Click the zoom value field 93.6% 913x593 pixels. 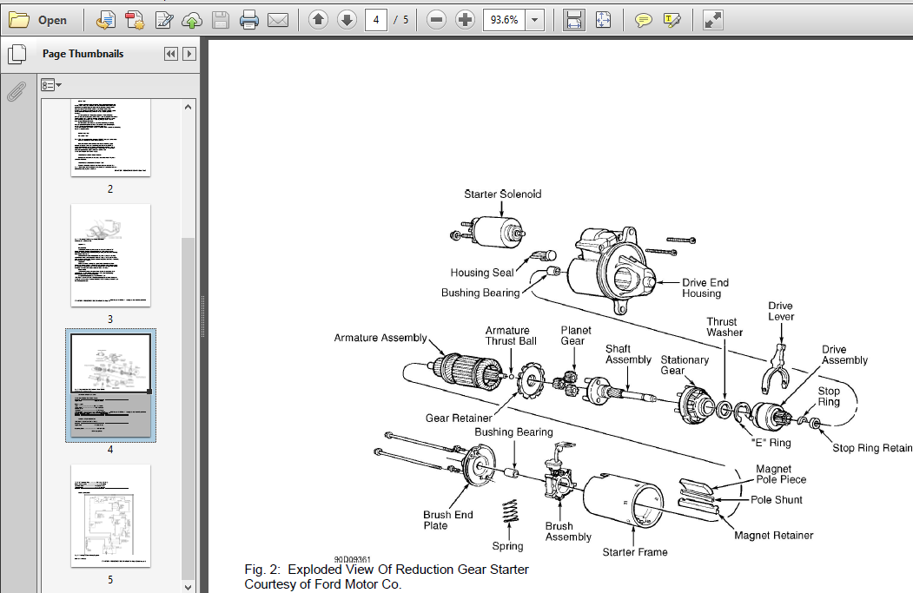504,20
